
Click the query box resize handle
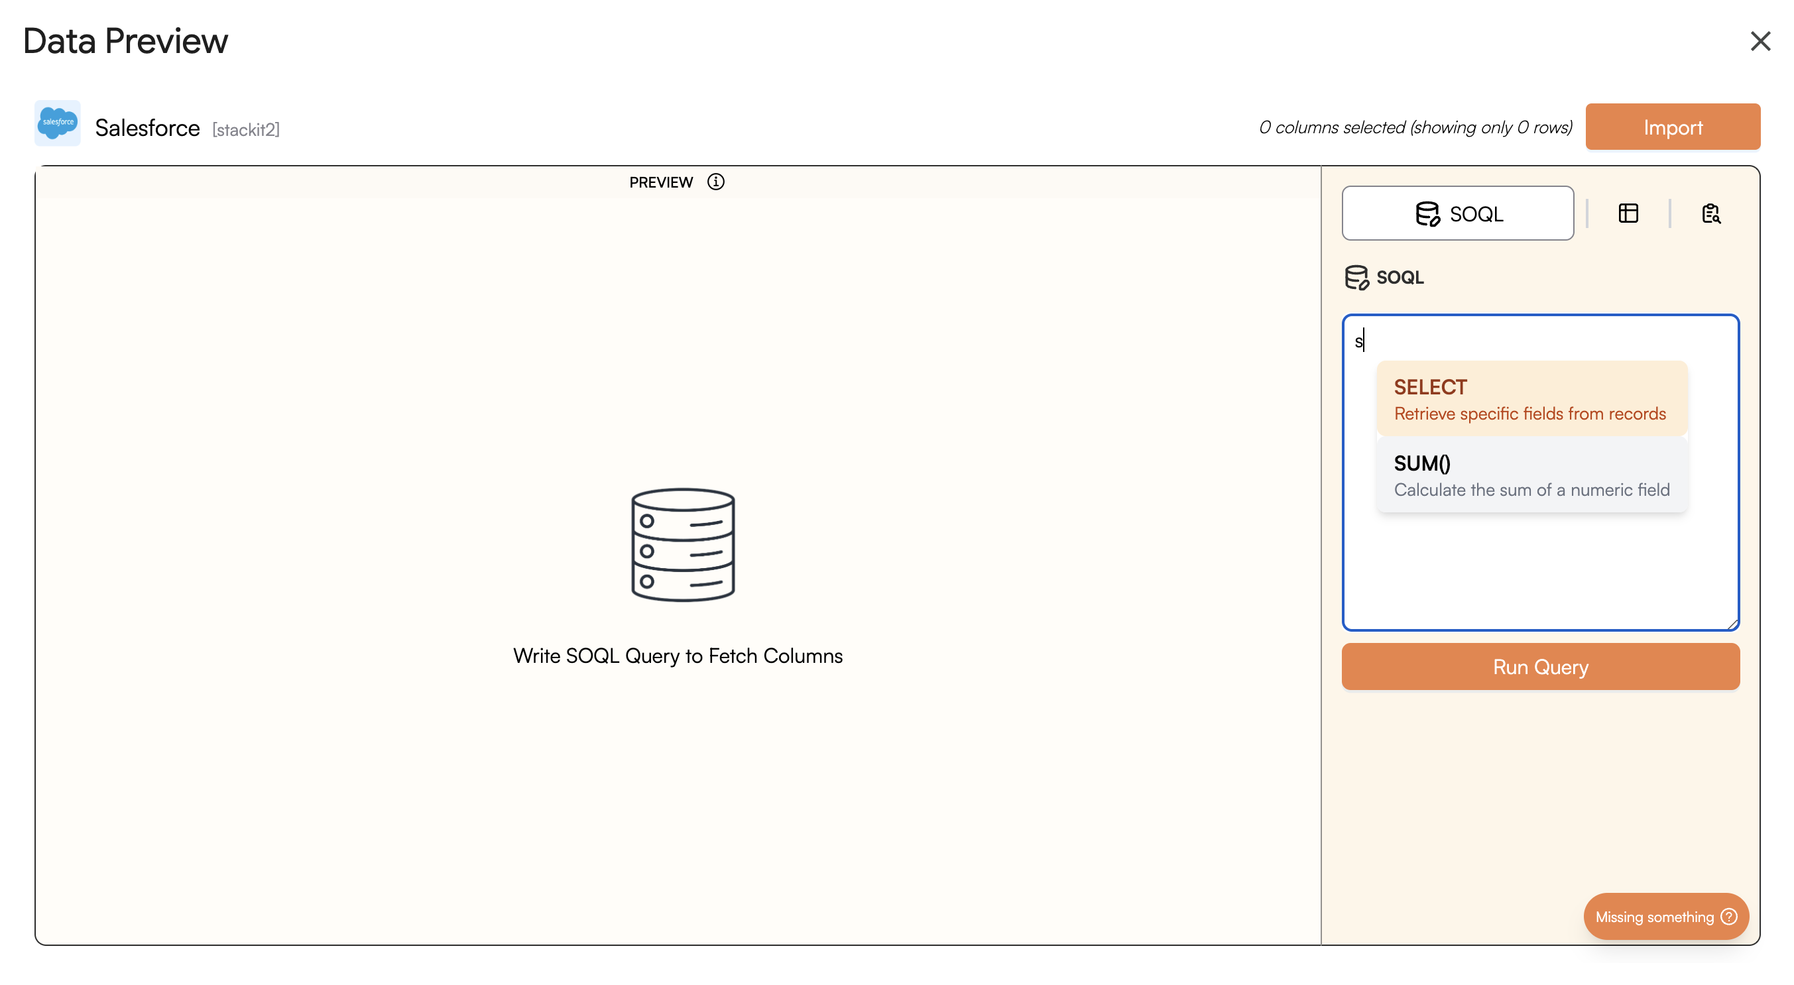(x=1733, y=624)
